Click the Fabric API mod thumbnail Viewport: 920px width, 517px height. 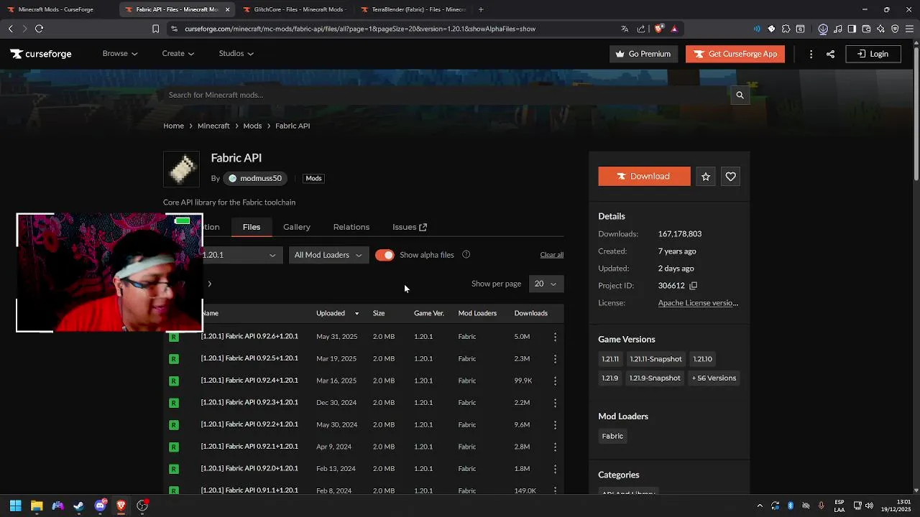coord(181,169)
